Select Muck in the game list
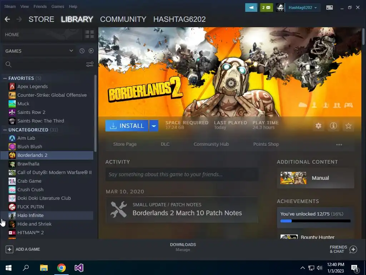The width and height of the screenshot is (366, 275). (x=47, y=103)
